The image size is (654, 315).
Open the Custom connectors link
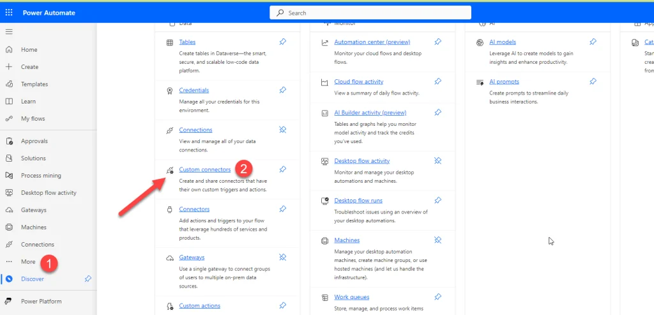pyautogui.click(x=205, y=169)
